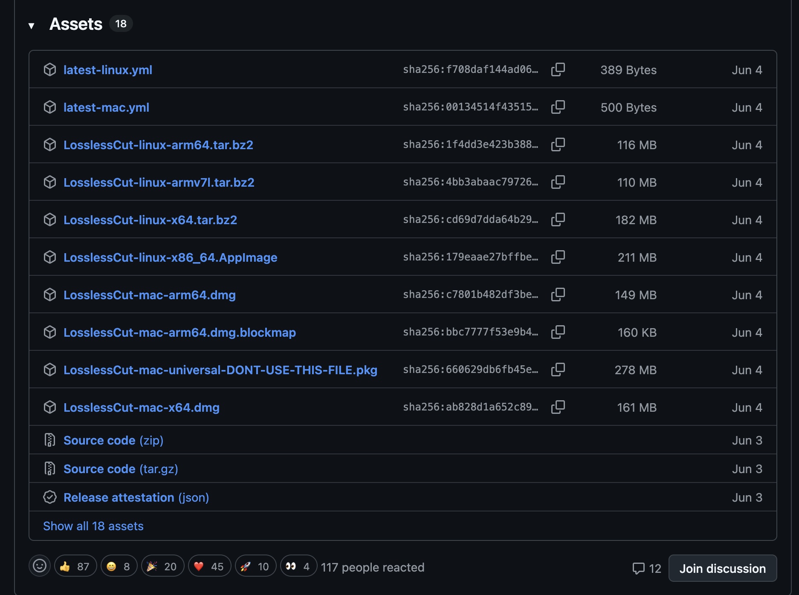
Task: Toggle eyes reaction with 4
Action: click(x=298, y=566)
